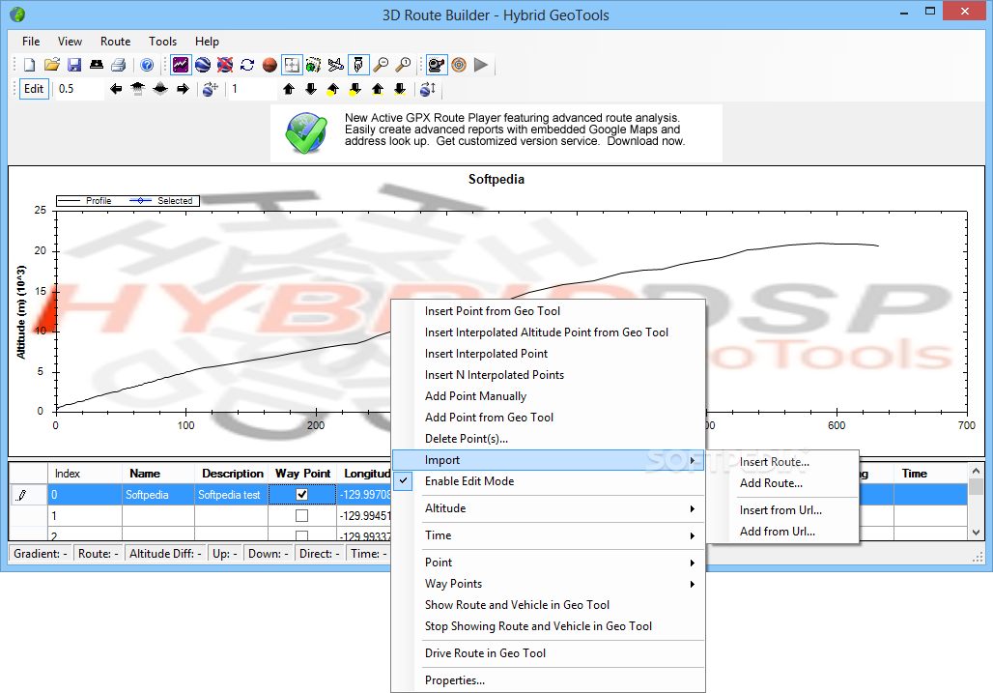Click the gray Play triangle
Viewport: 993px width, 693px height.
coord(481,65)
